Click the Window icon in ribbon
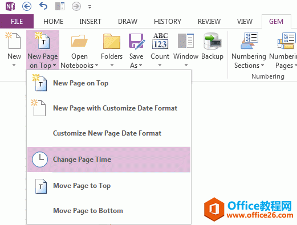The height and width of the screenshot is (225, 297). (186, 40)
